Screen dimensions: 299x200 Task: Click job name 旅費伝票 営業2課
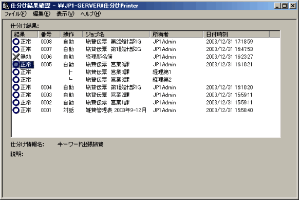[107, 95]
